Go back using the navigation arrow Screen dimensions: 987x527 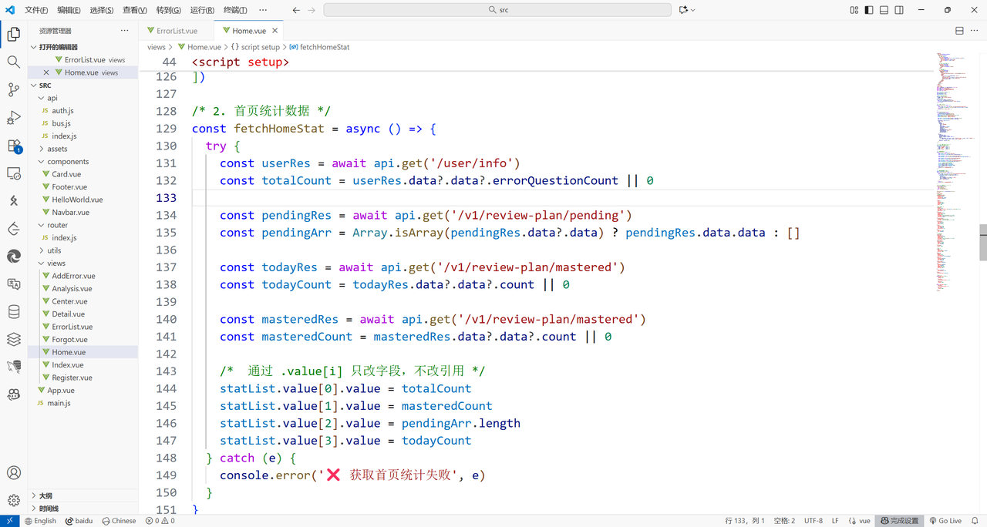coord(296,10)
